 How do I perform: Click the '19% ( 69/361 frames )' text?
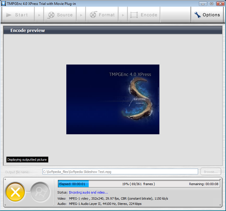138,184
